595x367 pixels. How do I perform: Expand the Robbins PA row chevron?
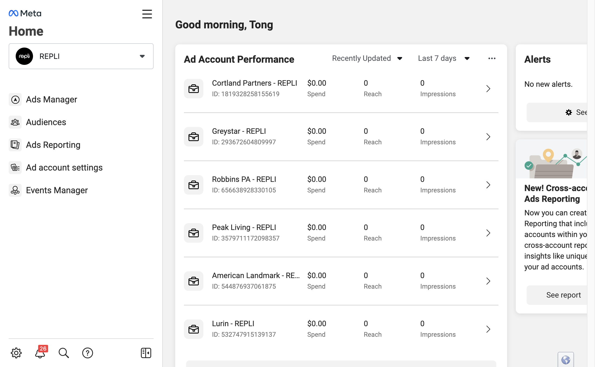pyautogui.click(x=488, y=185)
